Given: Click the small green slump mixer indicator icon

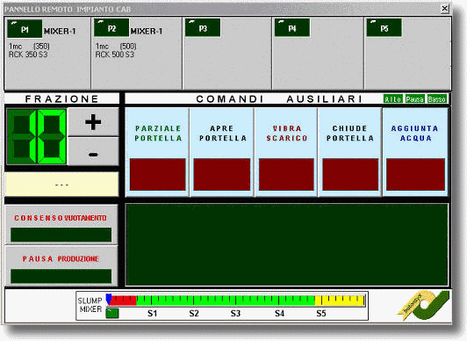Looking at the screenshot, I should (x=112, y=313).
